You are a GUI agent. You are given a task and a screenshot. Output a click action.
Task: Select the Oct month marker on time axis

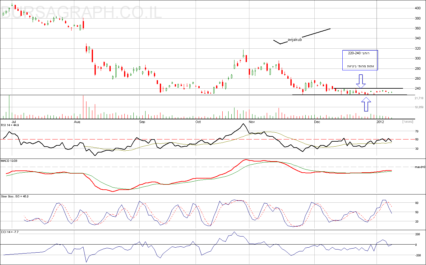(x=198, y=122)
